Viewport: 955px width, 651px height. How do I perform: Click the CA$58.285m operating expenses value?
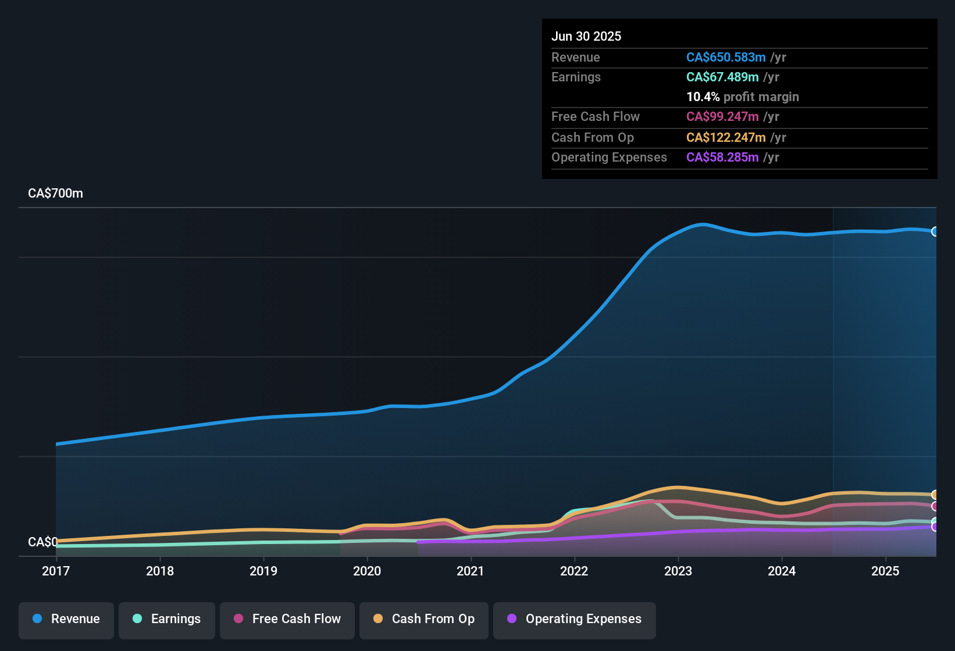(x=722, y=157)
